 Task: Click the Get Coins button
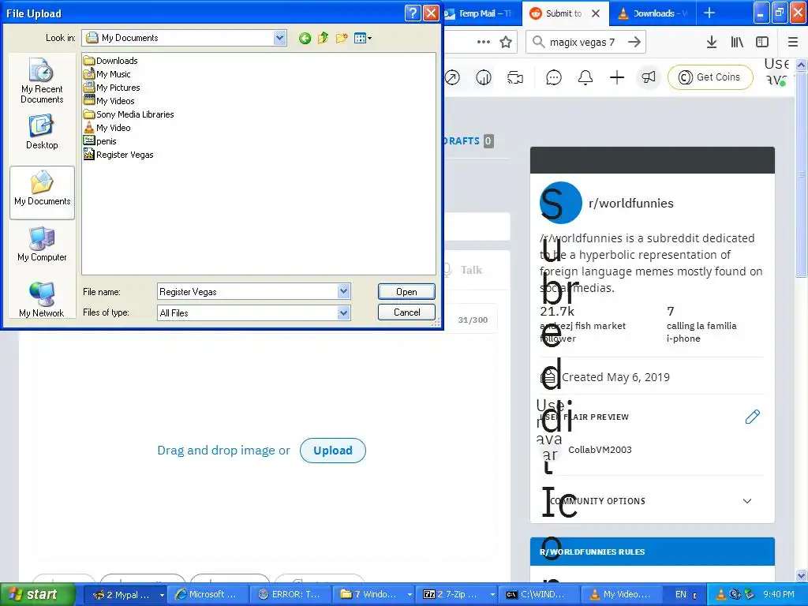(710, 77)
